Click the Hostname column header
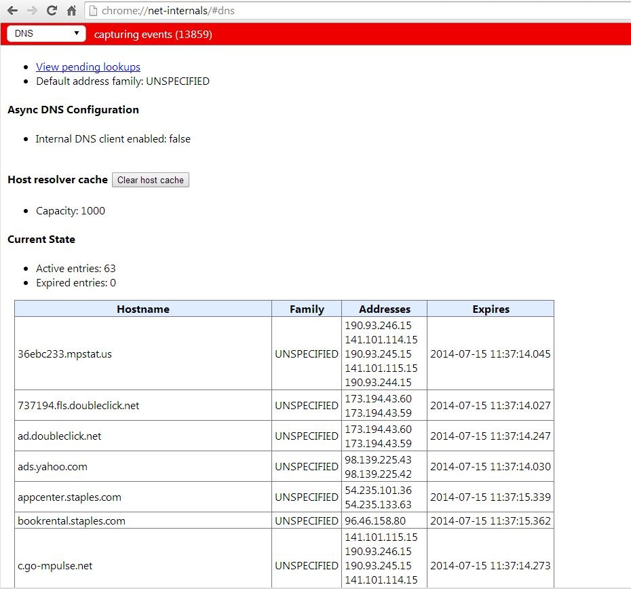The image size is (631, 589). click(x=143, y=309)
